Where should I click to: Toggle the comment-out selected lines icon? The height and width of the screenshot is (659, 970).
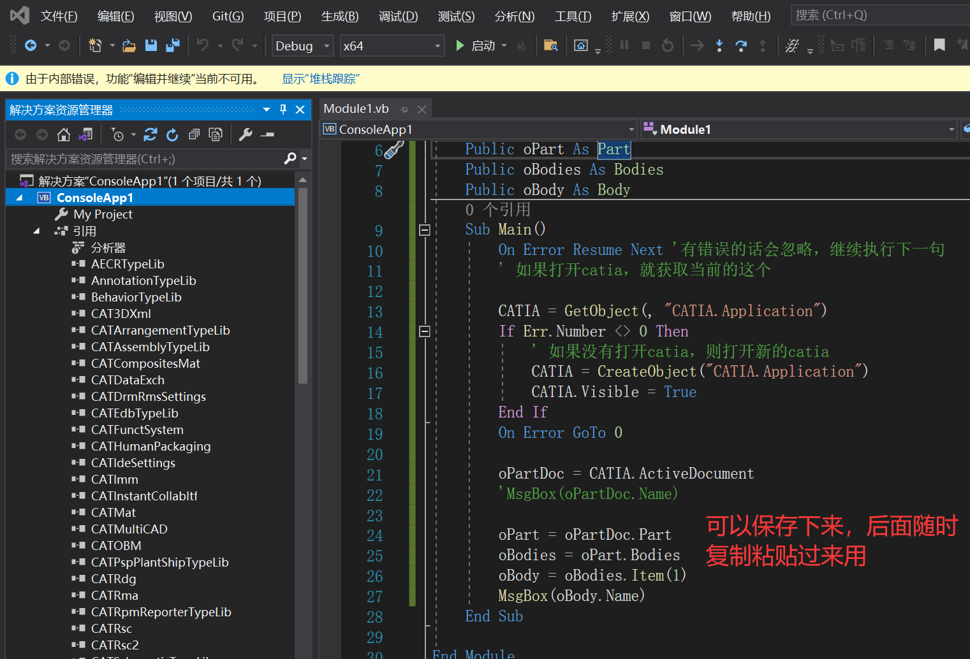point(889,45)
